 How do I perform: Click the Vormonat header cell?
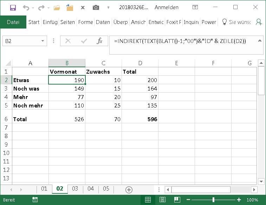(67, 72)
